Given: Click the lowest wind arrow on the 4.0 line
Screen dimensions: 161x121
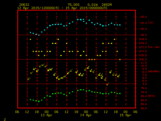Looking at the screenshot, I should click(x=107, y=84).
